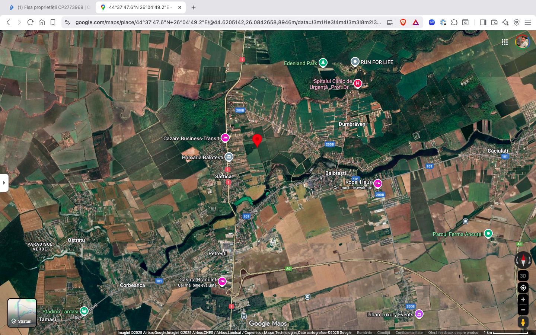Open the Google apps grid launcher
Viewport: 536px width, 335px height.
coord(505,42)
